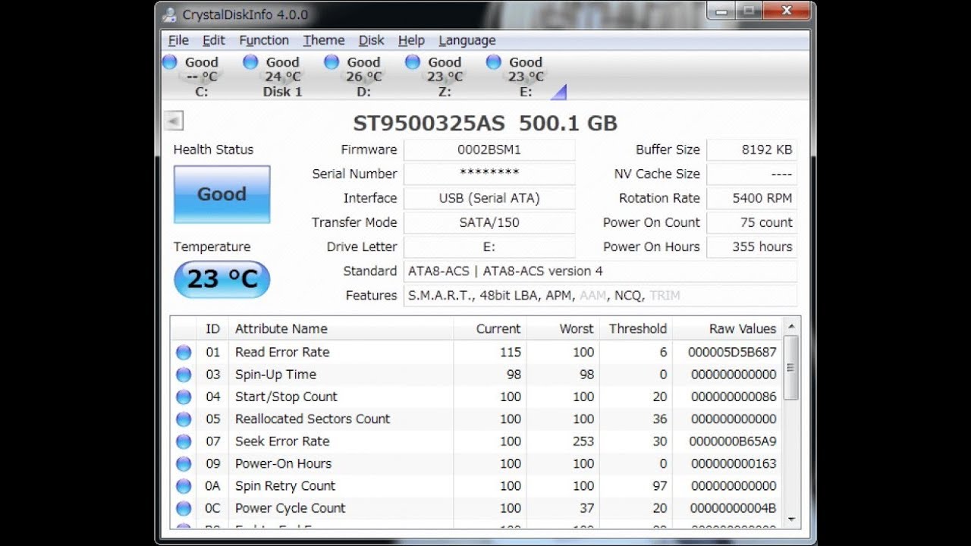
Task: Select the Power Cycle Count row name
Action: pos(290,508)
